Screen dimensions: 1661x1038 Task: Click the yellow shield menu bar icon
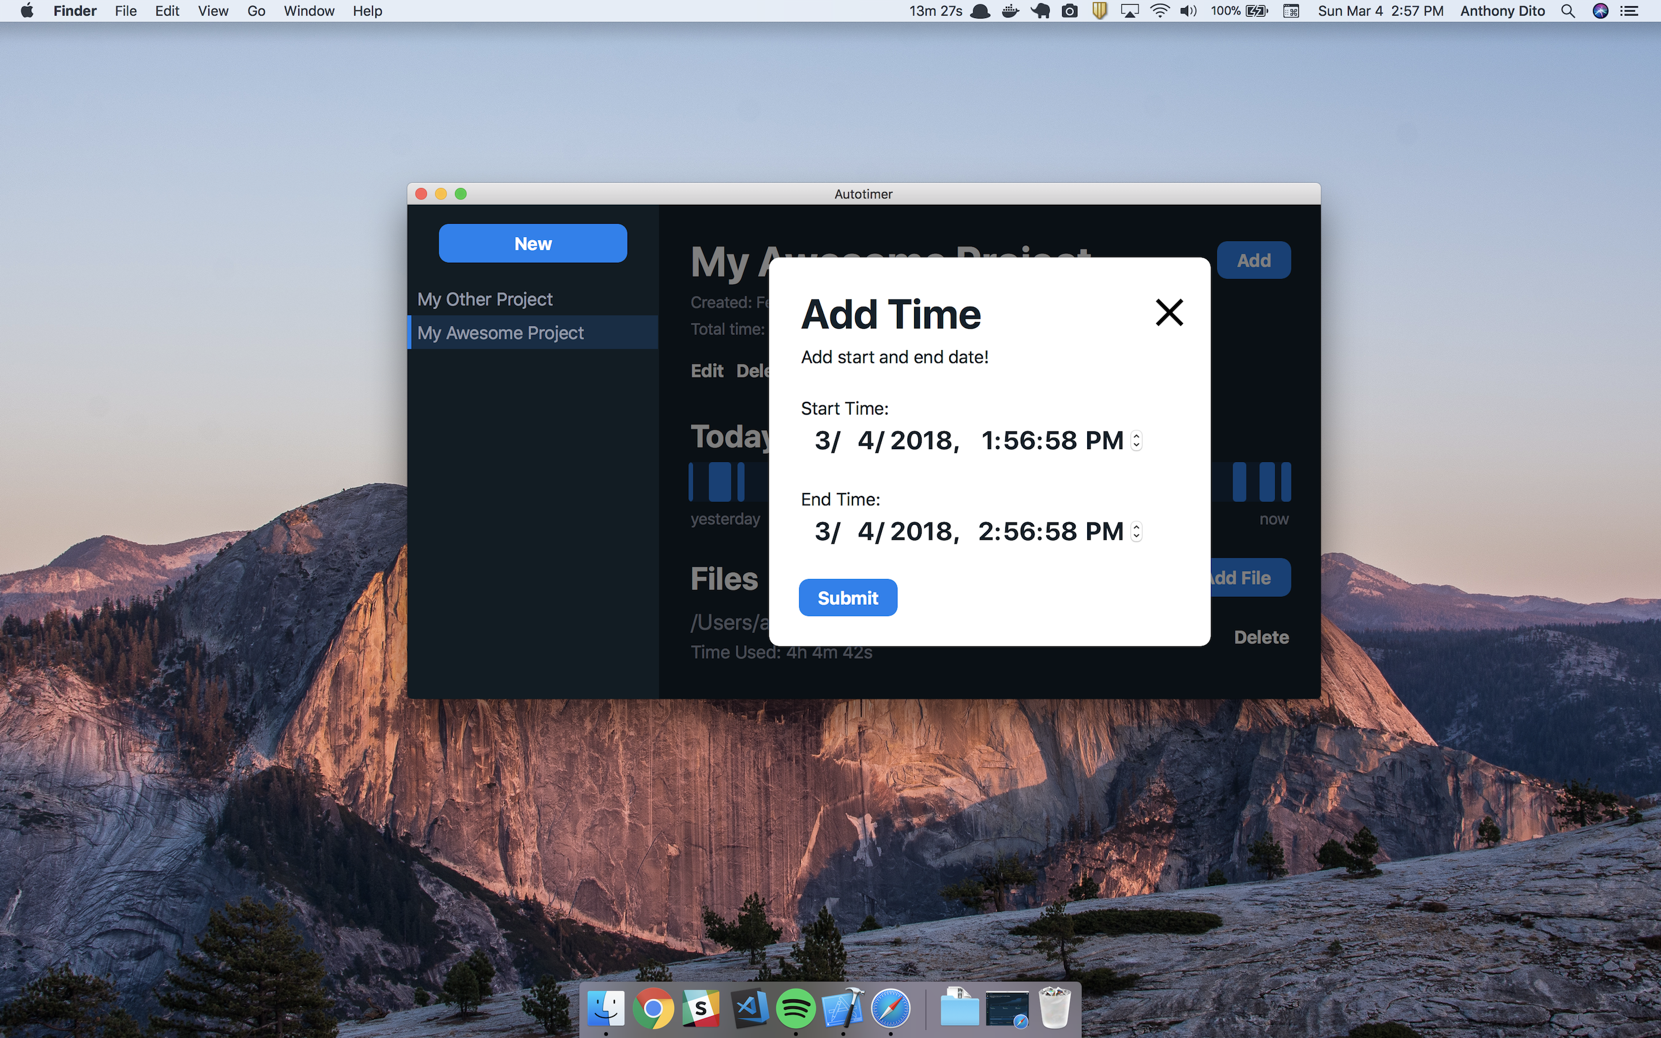(x=1100, y=11)
